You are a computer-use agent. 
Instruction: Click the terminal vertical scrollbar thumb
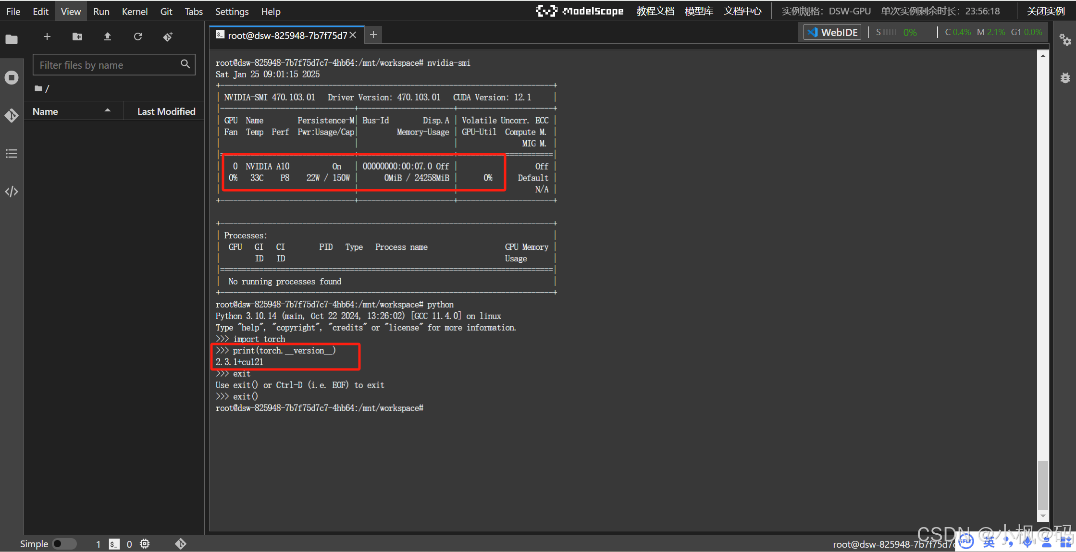coord(1042,484)
